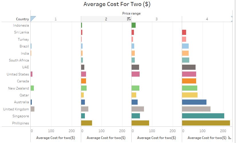Click the United Kingdom bar in price range 3
The image size is (236, 143).
[138, 109]
